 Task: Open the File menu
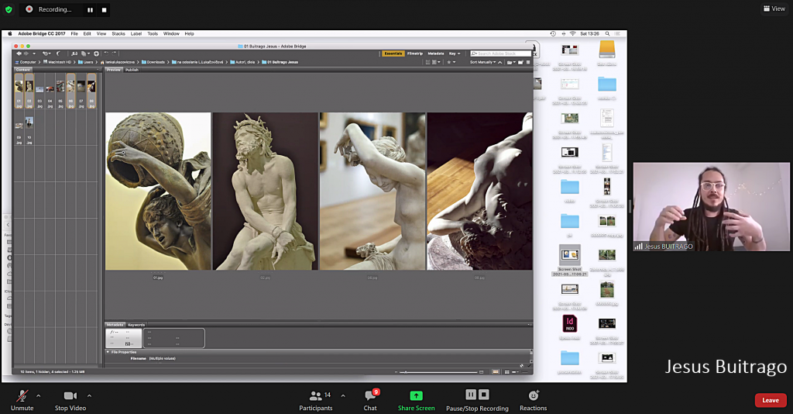tap(74, 33)
